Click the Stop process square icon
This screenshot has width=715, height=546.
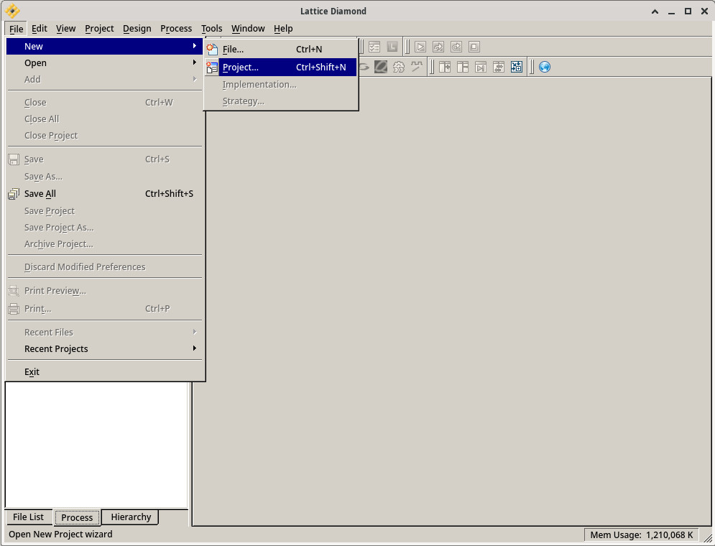click(474, 47)
